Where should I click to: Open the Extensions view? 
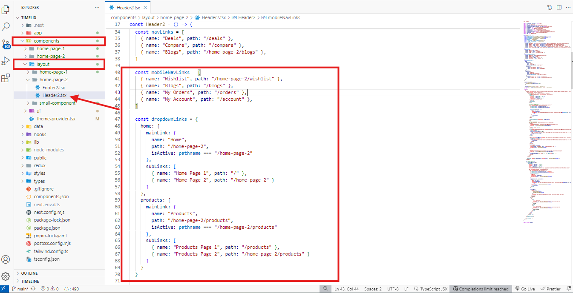(6, 78)
